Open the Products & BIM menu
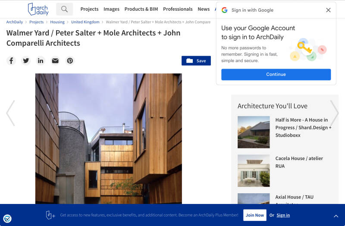The image size is (345, 226). (141, 9)
